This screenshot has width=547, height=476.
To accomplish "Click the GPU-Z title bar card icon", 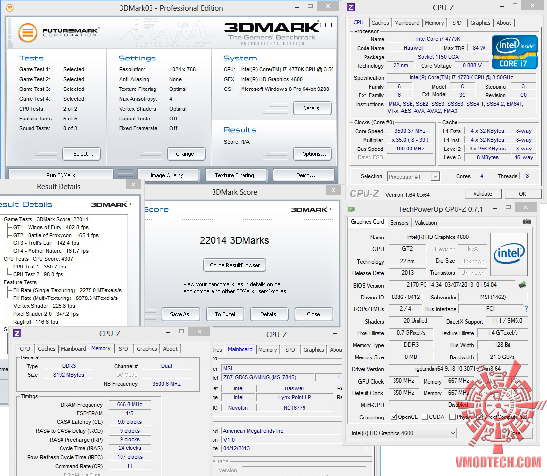I will click(x=351, y=209).
